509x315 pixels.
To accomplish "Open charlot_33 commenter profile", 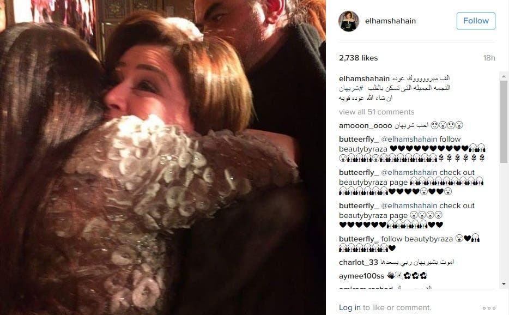I will (359, 262).
